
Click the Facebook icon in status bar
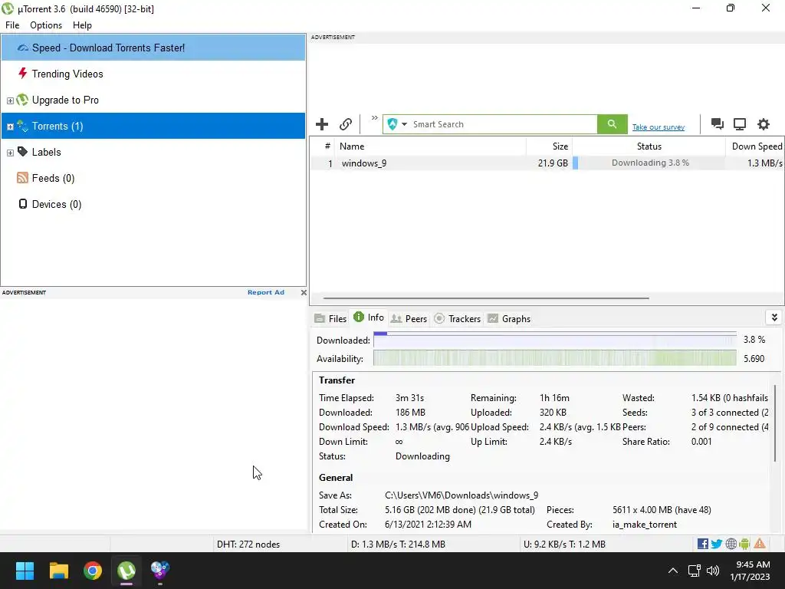click(x=702, y=544)
